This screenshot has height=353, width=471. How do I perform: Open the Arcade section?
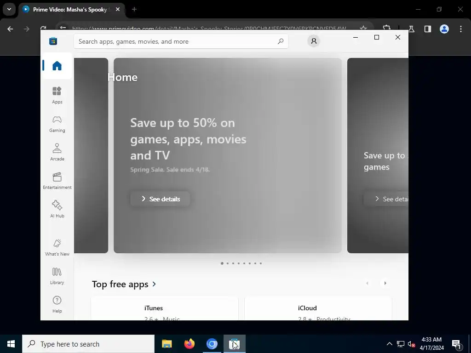coord(57,152)
